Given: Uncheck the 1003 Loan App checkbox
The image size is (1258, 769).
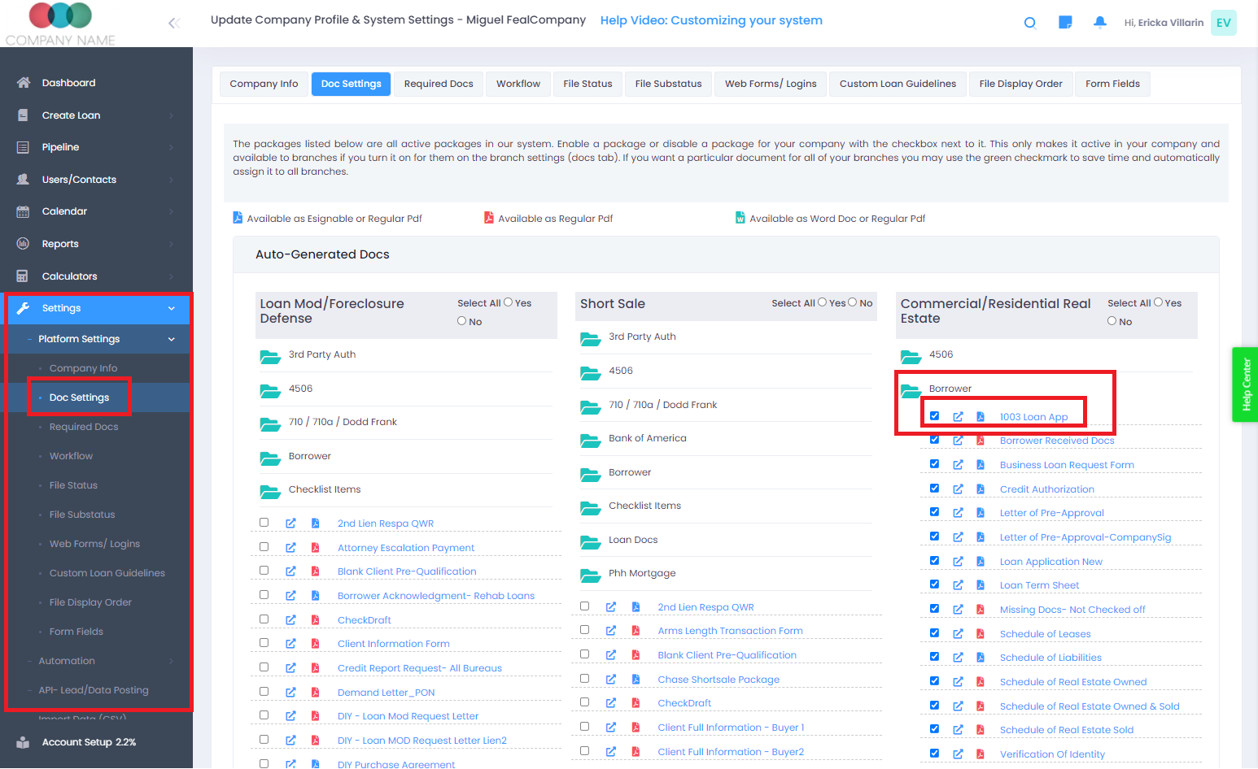Looking at the screenshot, I should (934, 416).
